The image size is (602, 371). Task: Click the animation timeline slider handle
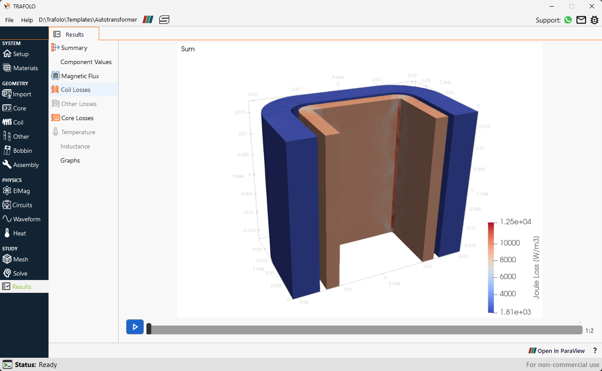pyautogui.click(x=149, y=329)
